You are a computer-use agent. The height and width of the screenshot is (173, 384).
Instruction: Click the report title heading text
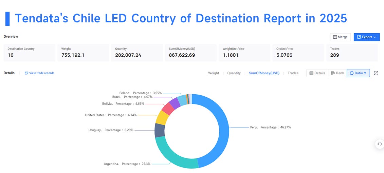pos(181,18)
